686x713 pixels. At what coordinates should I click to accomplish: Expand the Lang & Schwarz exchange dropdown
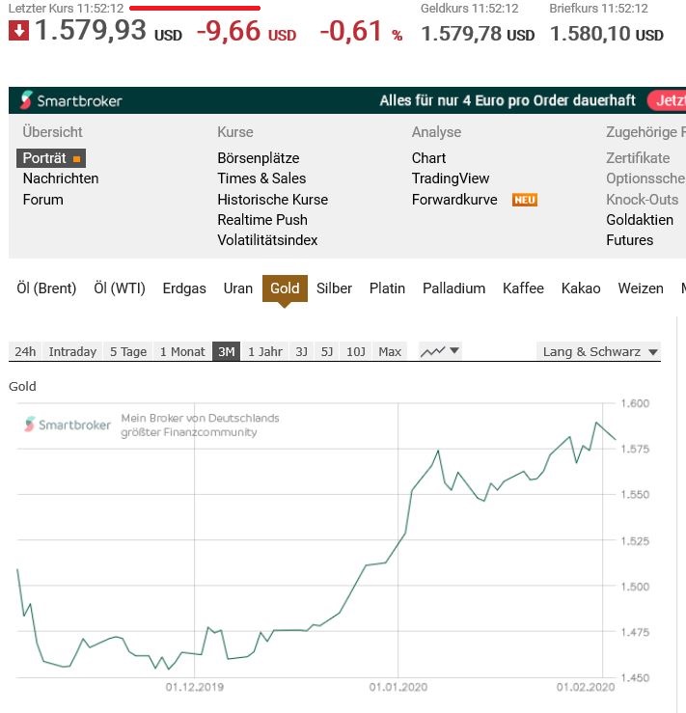[x=599, y=351]
